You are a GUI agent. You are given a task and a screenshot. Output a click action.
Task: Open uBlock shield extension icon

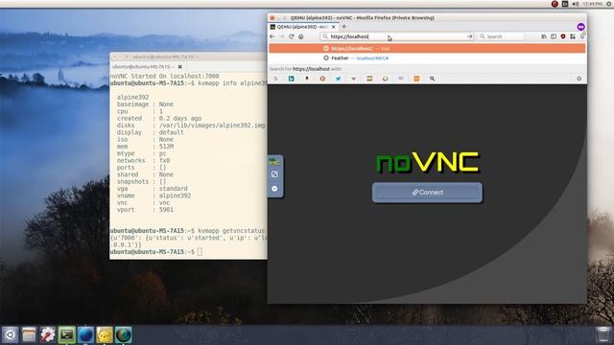(x=563, y=36)
